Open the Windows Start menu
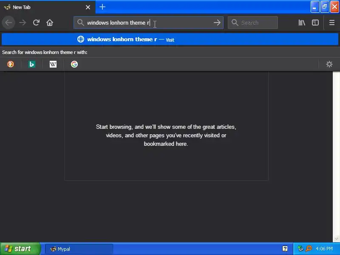The width and height of the screenshot is (340, 255). coord(20,249)
